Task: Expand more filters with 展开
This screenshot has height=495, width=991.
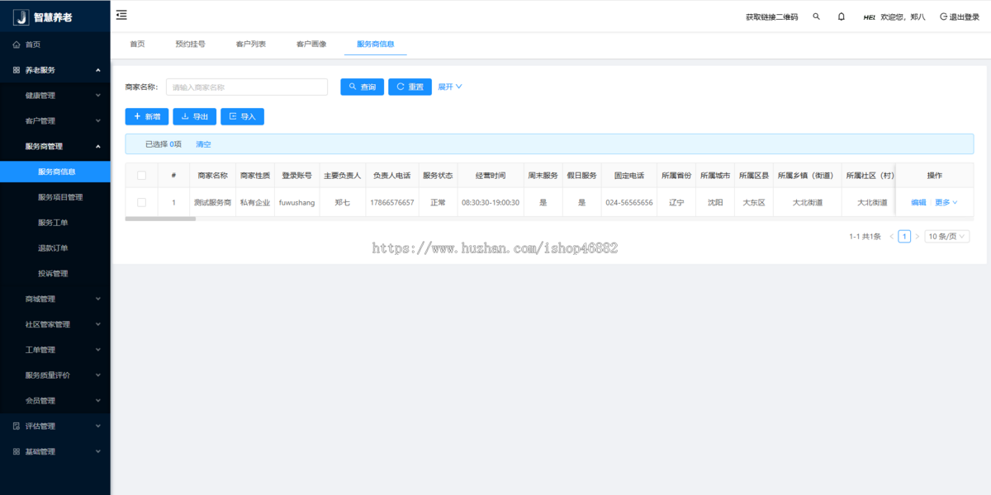Action: pos(450,87)
